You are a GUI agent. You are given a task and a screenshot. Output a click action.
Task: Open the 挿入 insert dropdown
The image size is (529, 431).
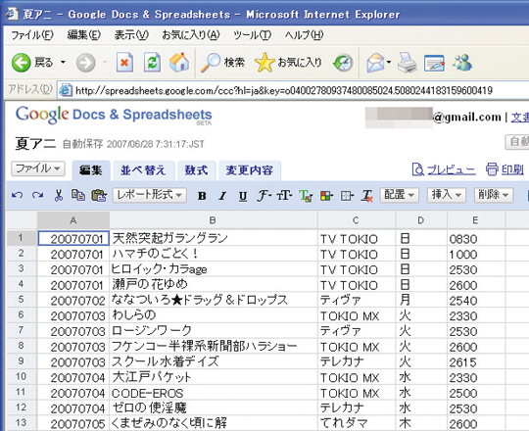coord(447,195)
